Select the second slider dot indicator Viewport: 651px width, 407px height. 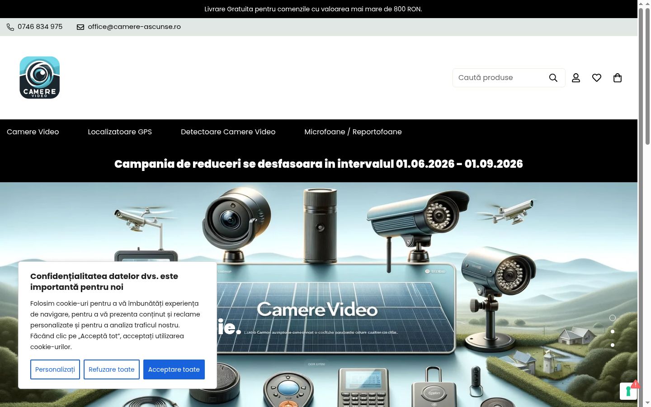(613, 331)
